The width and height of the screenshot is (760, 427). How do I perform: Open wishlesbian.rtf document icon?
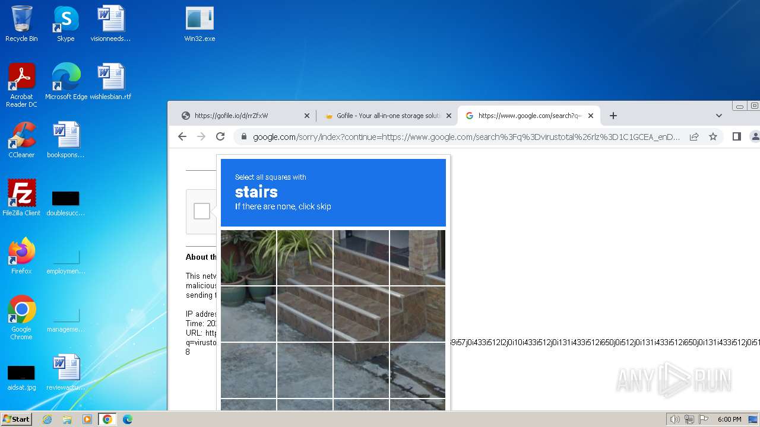[110, 82]
